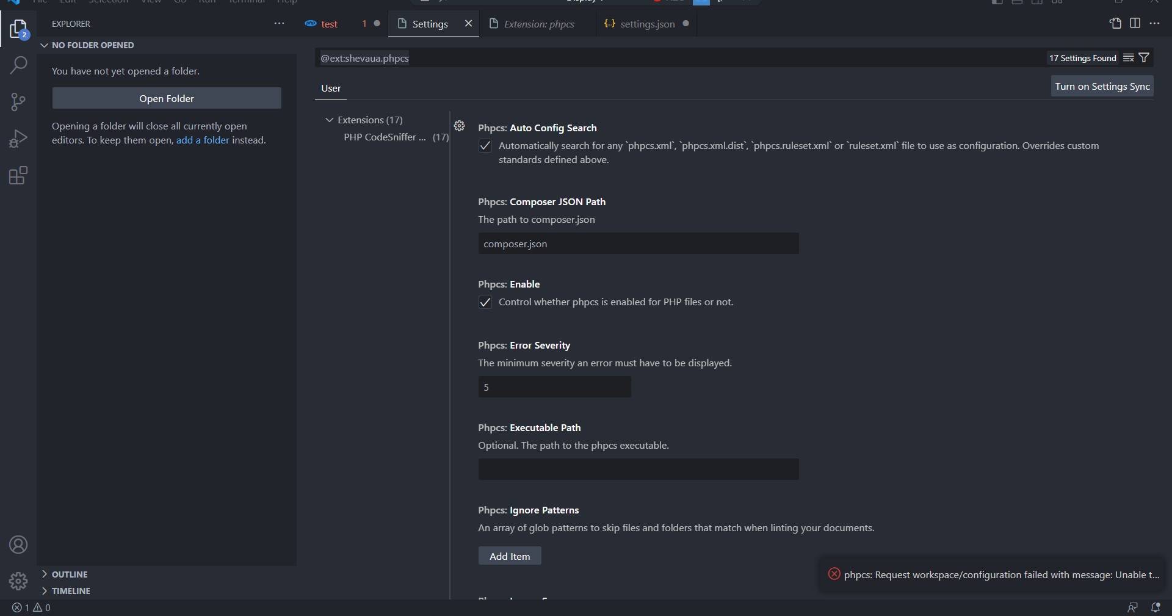The width and height of the screenshot is (1172, 616).
Task: Click unsaved dot on settings.json tab
Action: coord(685,24)
